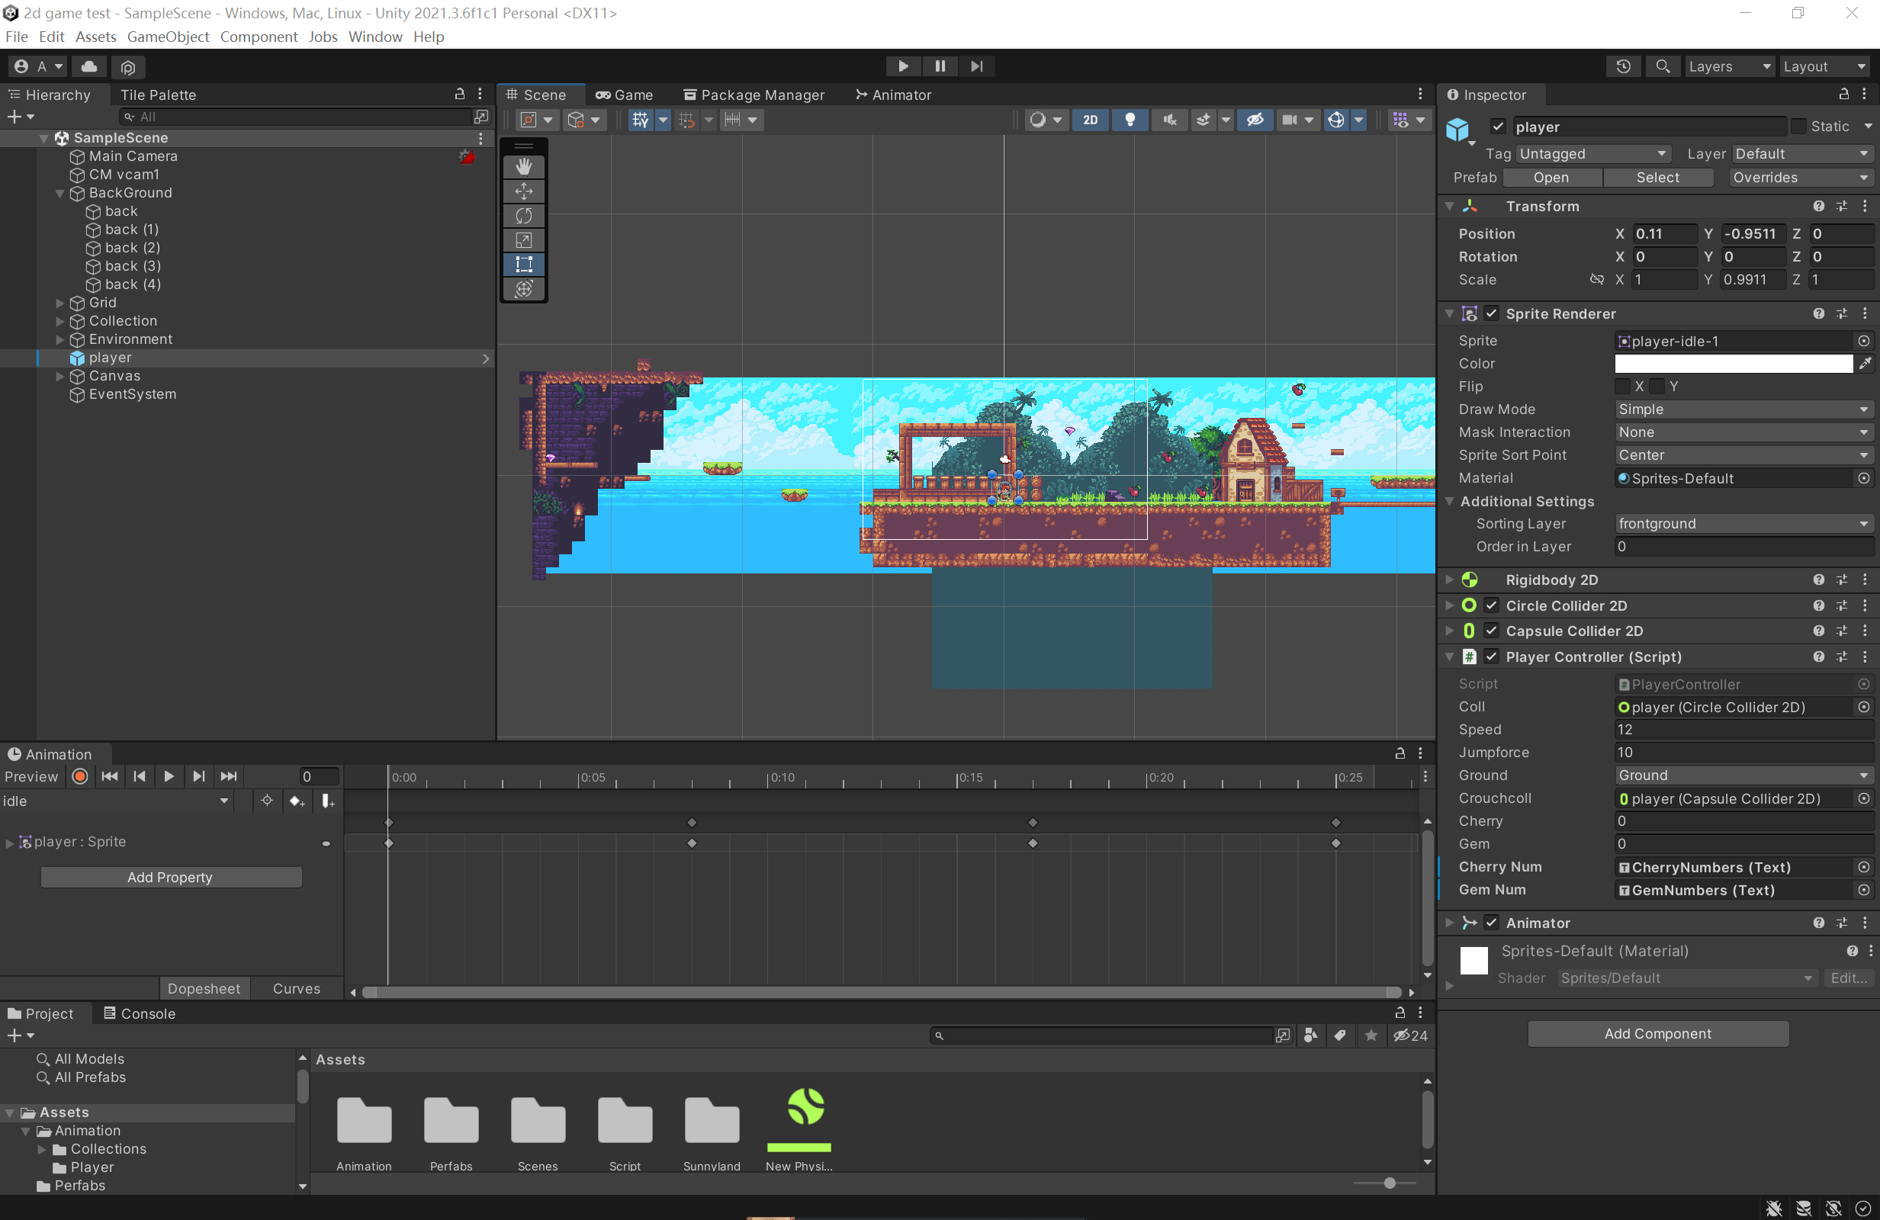Tick the Flip X checkbox

1622,386
